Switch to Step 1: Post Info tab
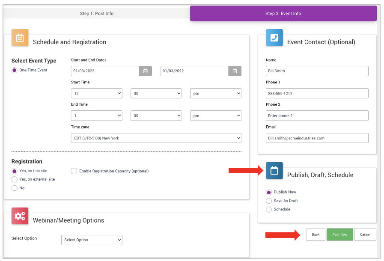The width and height of the screenshot is (384, 261). [97, 13]
